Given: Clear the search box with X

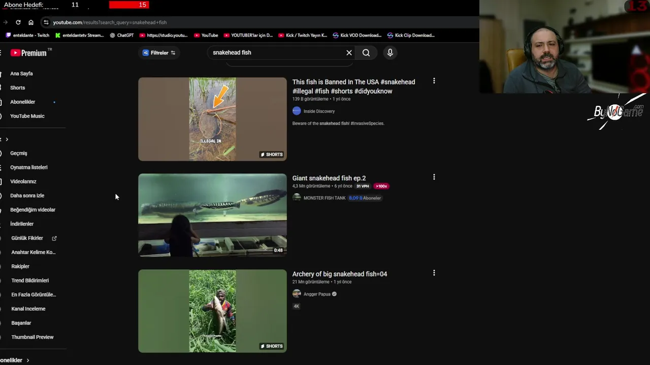Looking at the screenshot, I should tap(349, 53).
